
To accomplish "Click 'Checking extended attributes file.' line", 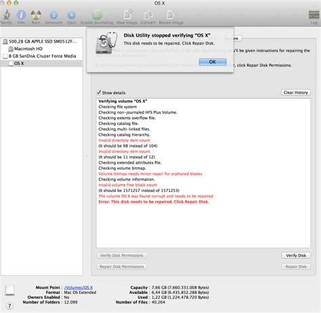I will (130, 163).
